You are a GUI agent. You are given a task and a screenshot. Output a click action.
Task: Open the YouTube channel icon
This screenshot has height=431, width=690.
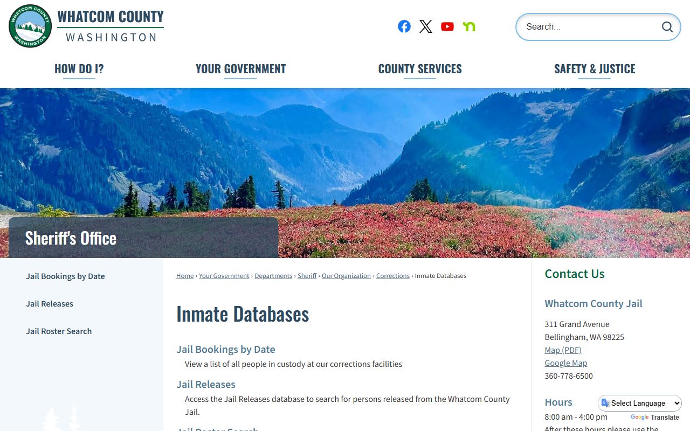[447, 26]
